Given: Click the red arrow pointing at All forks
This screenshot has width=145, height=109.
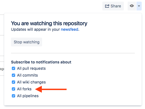Looking at the screenshot, I should click(51, 89).
